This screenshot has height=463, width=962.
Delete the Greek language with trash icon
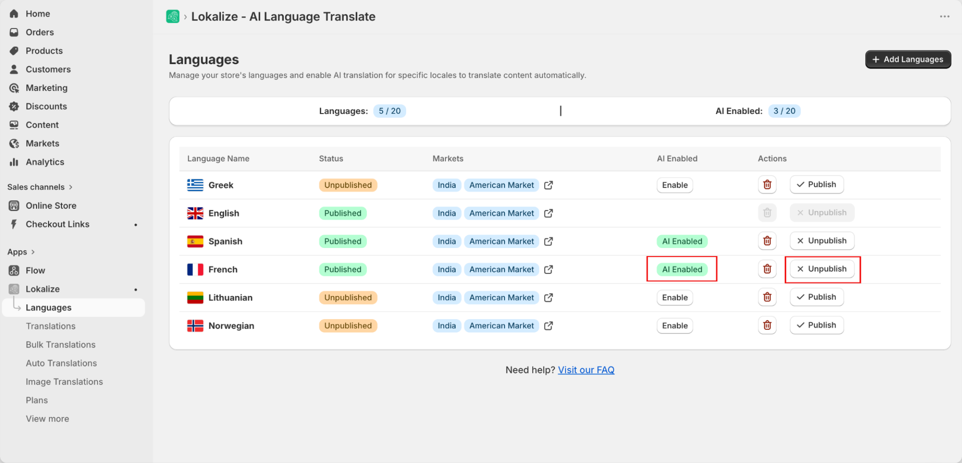pos(767,185)
